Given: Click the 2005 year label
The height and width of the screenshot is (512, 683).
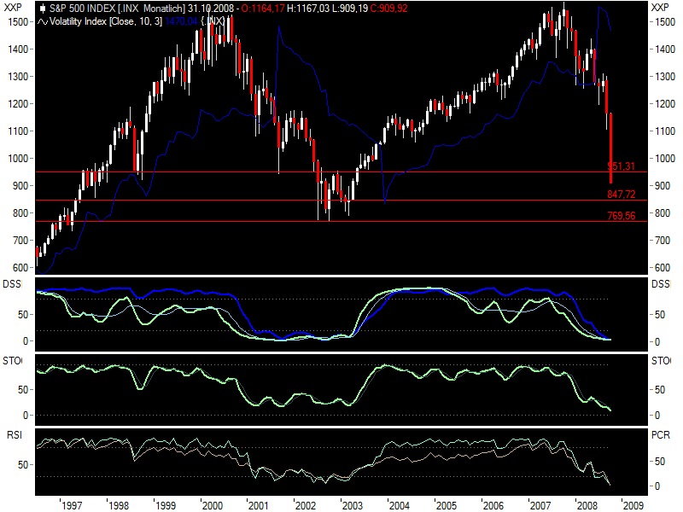Looking at the screenshot, I should 447,505.
